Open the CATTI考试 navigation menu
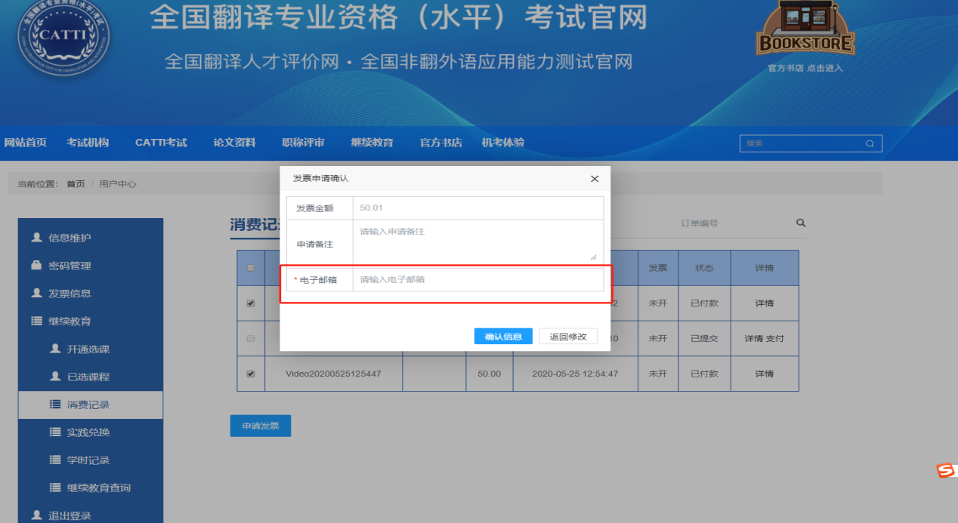The height and width of the screenshot is (523, 958). (x=161, y=143)
